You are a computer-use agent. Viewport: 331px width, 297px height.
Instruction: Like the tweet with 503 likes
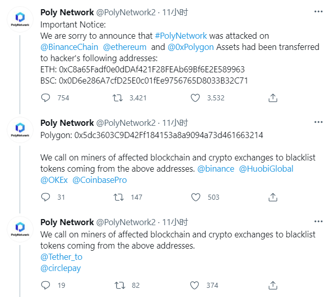196,197
